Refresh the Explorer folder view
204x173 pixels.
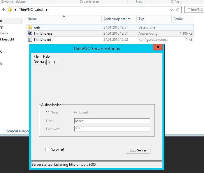pos(178,10)
